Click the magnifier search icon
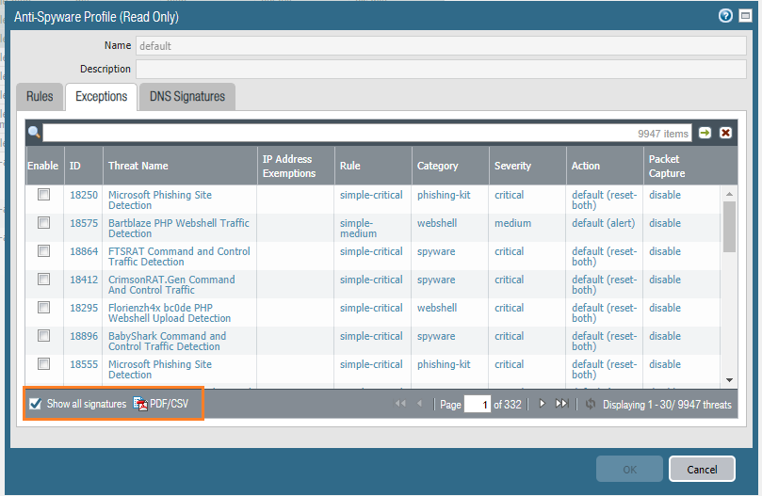 [x=34, y=134]
